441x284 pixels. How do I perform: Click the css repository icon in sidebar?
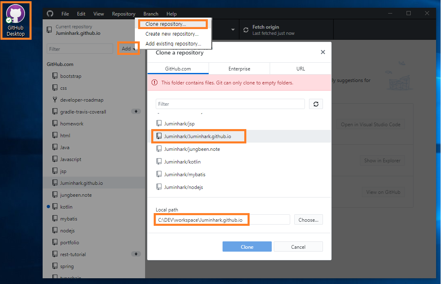click(x=55, y=88)
